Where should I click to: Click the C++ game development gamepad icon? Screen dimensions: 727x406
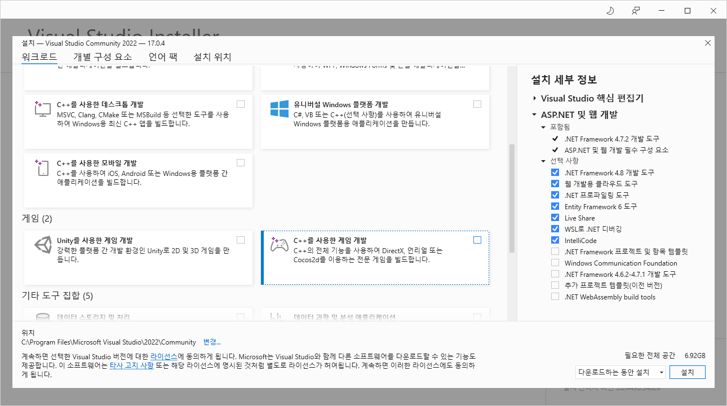(280, 245)
